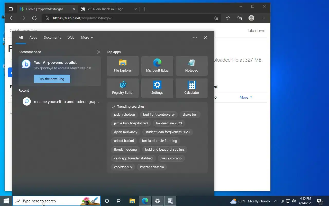329x206 pixels.
Task: Launch Microsoft Edge tile in Top apps
Action: pyautogui.click(x=157, y=66)
